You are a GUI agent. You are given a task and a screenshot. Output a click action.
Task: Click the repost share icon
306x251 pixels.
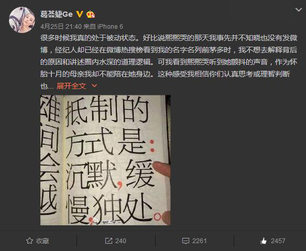click(108, 241)
